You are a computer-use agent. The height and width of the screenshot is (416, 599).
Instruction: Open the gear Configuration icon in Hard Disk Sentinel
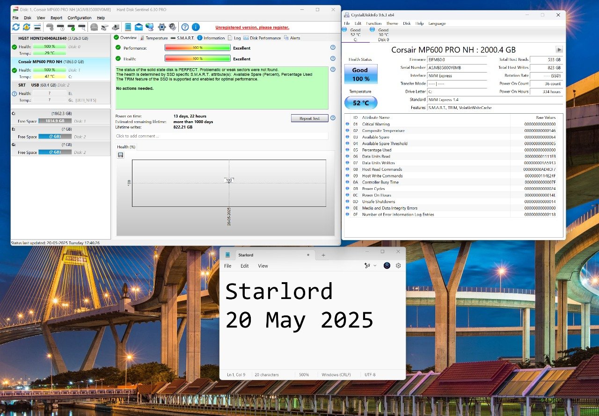(162, 27)
